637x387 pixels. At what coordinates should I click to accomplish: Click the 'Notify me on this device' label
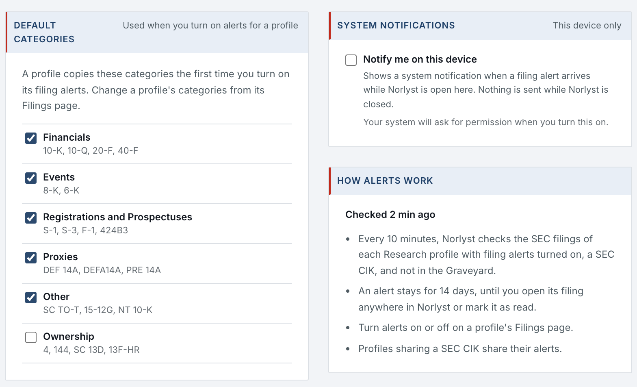[420, 59]
